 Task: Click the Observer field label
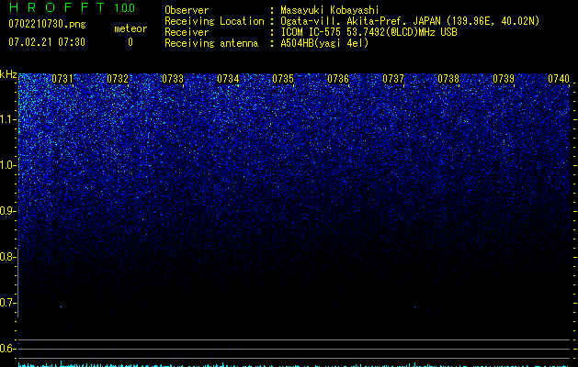(x=187, y=10)
